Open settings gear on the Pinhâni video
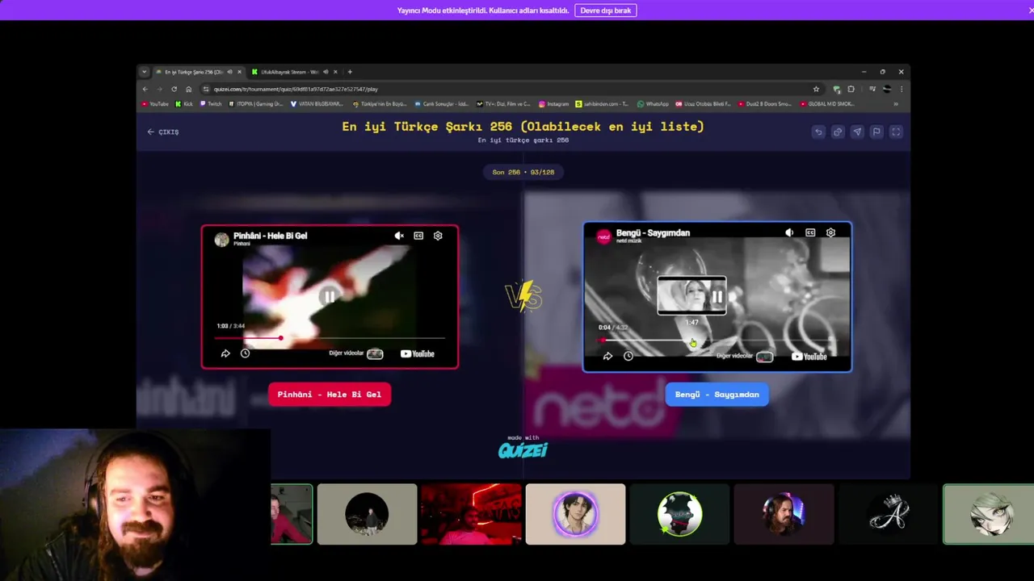 point(438,236)
